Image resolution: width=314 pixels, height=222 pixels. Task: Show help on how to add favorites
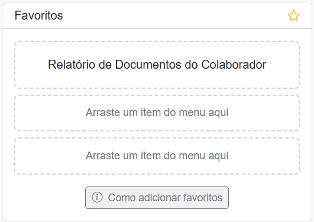coord(157,198)
